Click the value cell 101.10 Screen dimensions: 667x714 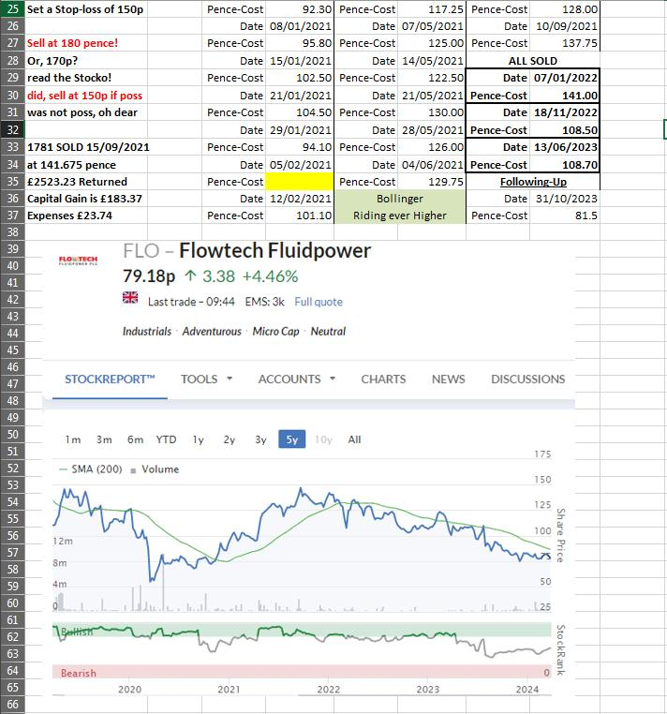(300, 216)
